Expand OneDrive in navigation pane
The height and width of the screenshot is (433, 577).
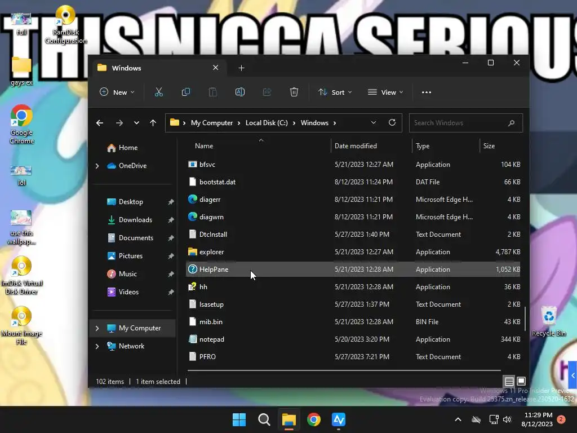[x=97, y=166]
